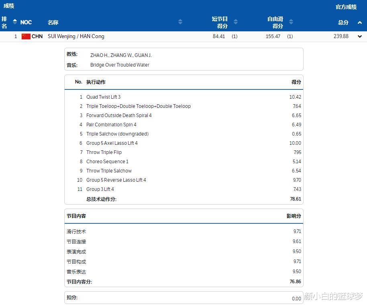Select music Bridge Over Troubled Water
The height and width of the screenshot is (306, 367).
120,65
